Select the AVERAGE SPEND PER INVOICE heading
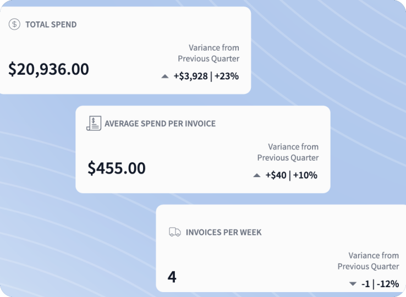This screenshot has height=297, width=406. point(160,124)
